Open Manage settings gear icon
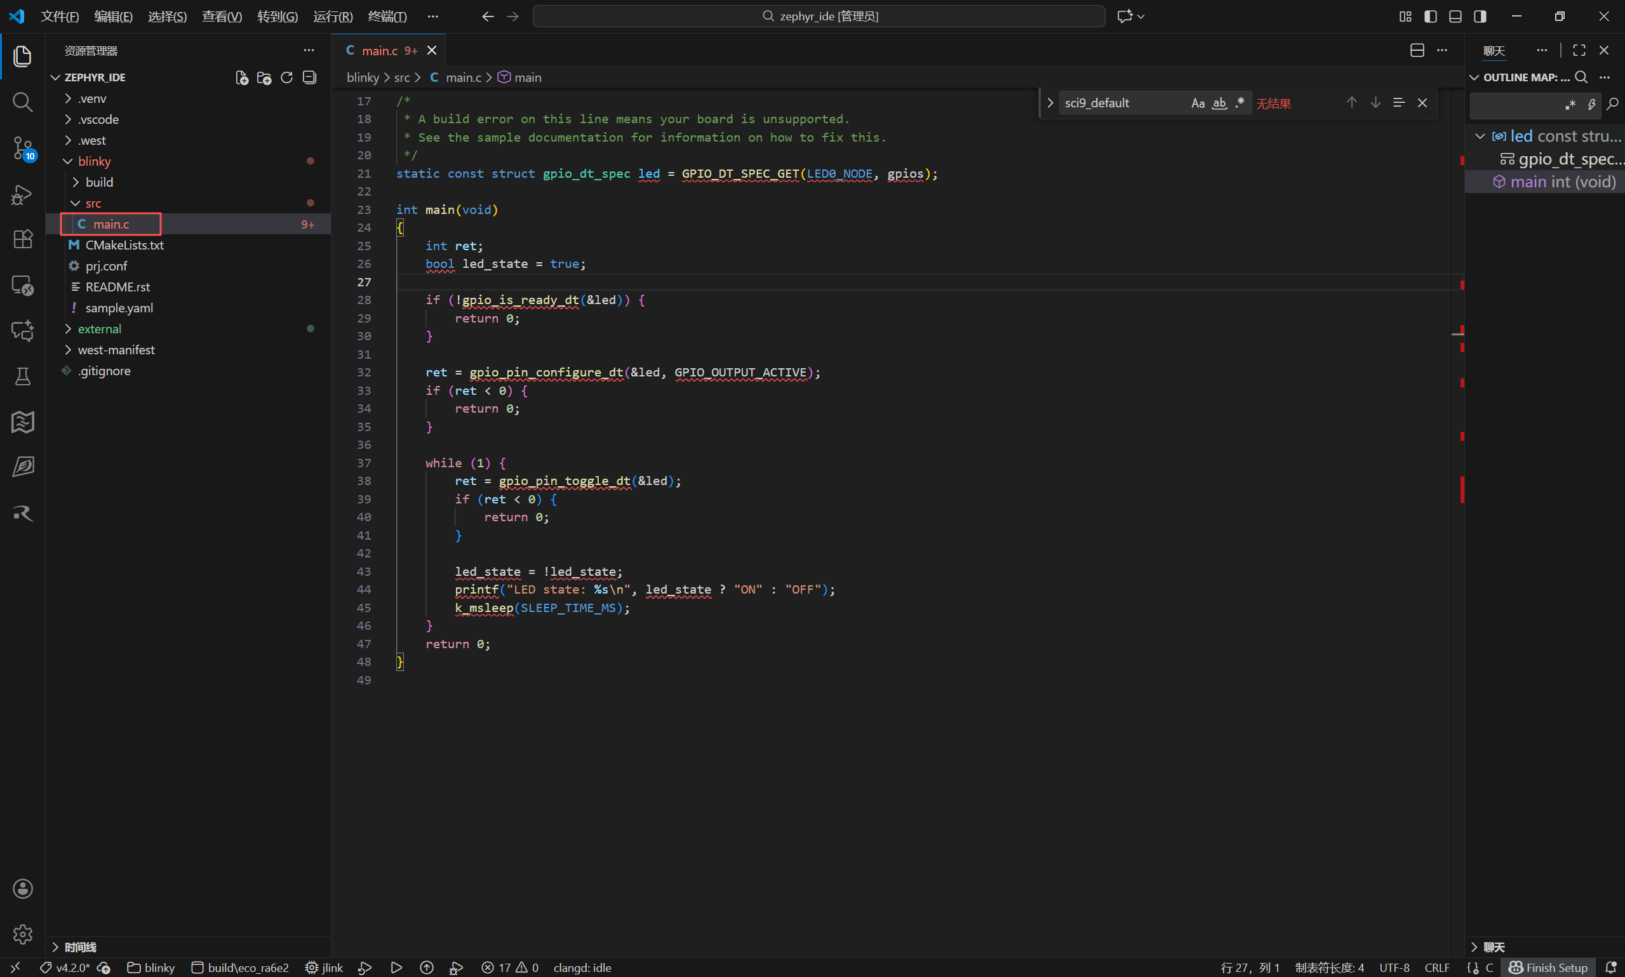 point(22,934)
